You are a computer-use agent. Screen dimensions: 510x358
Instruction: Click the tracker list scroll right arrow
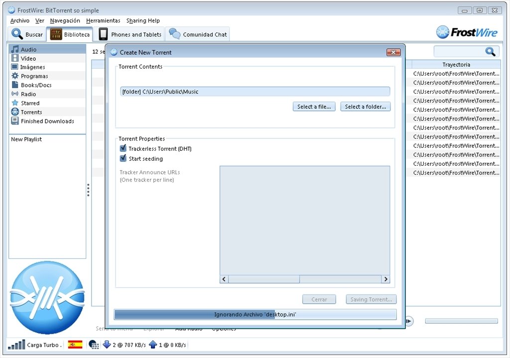(x=386, y=279)
